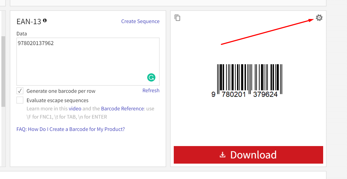347x179 pixels.
Task: Follow the video link in the hint text
Action: [75, 109]
